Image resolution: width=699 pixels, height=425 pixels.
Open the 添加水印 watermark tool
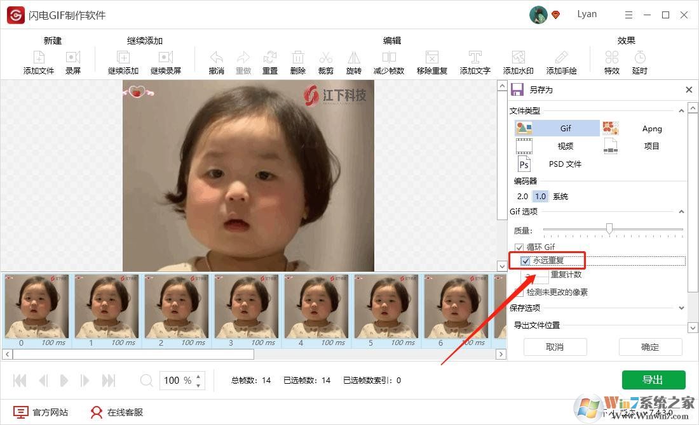point(518,61)
